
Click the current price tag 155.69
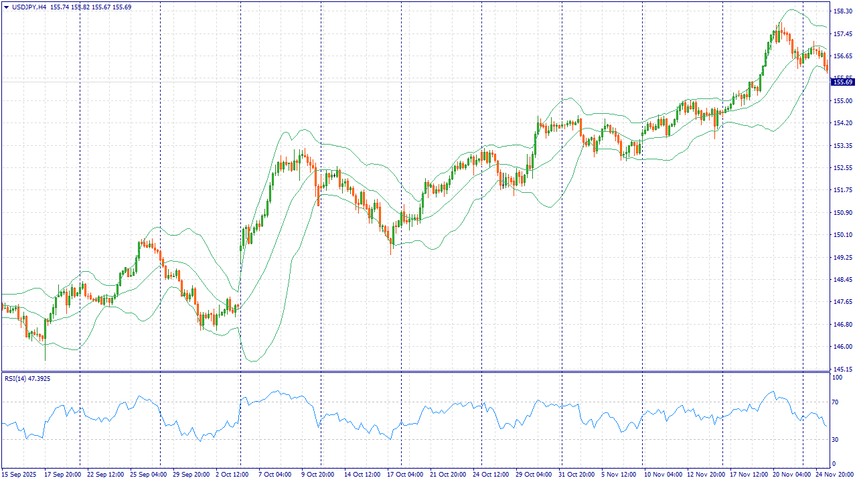tap(842, 82)
